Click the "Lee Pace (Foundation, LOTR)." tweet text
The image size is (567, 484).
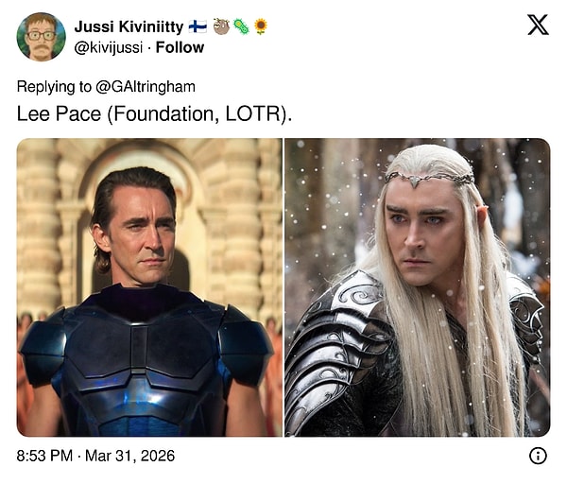155,113
